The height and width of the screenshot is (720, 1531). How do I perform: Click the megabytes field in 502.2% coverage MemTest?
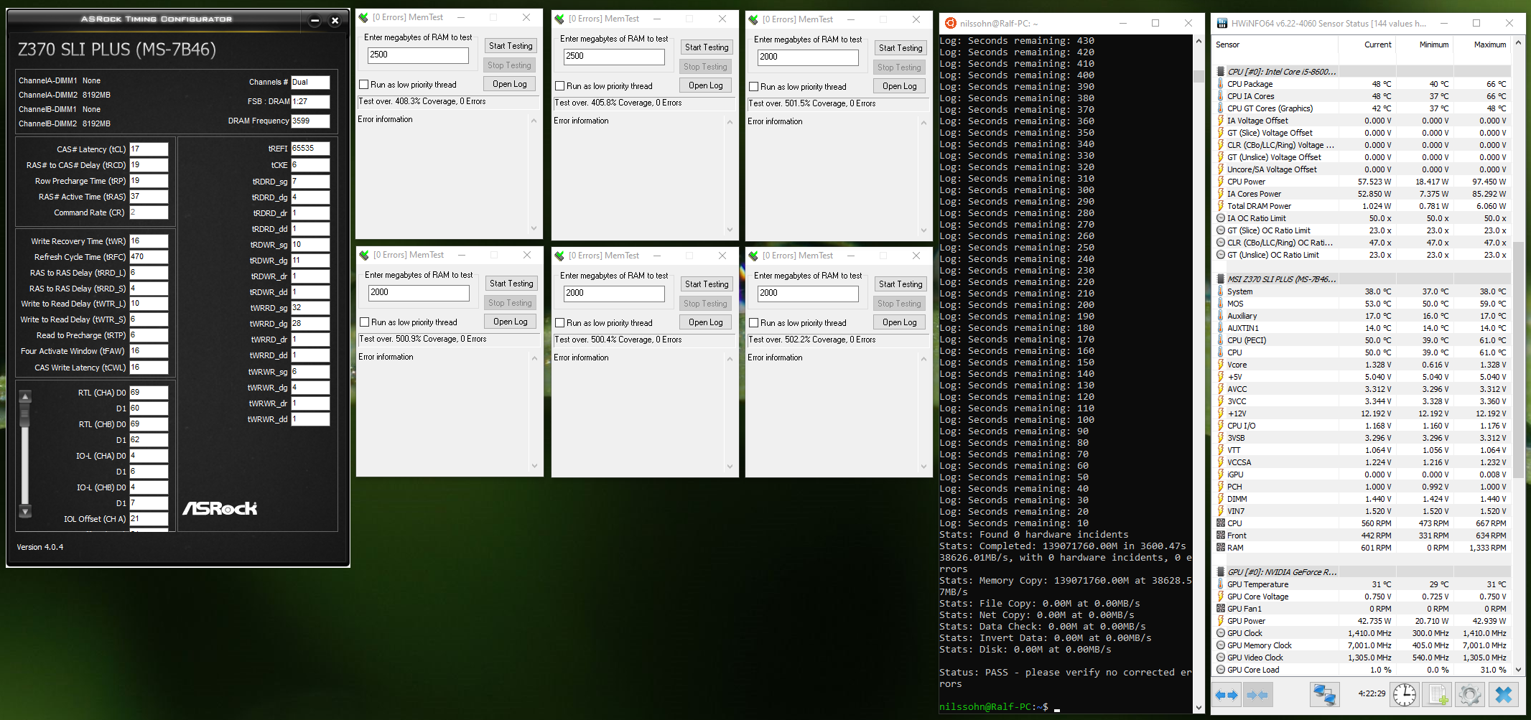pos(808,294)
